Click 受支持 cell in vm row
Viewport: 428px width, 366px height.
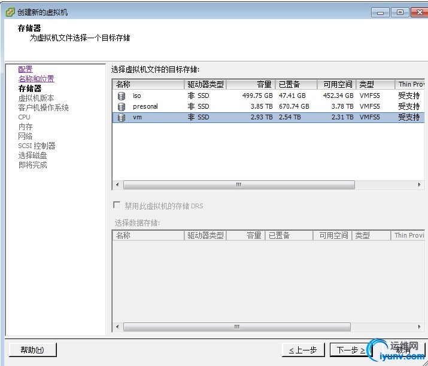point(409,118)
